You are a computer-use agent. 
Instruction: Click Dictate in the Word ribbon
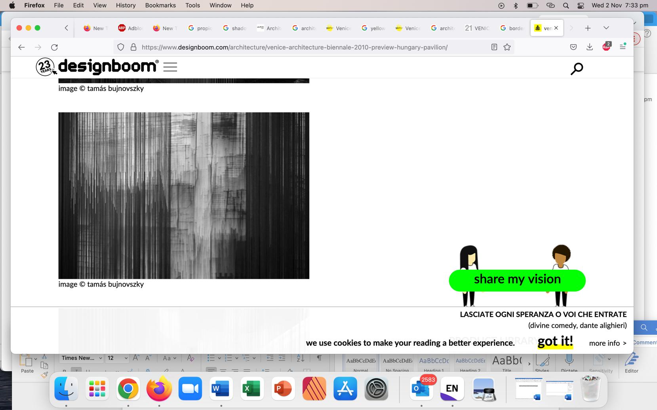point(569,363)
